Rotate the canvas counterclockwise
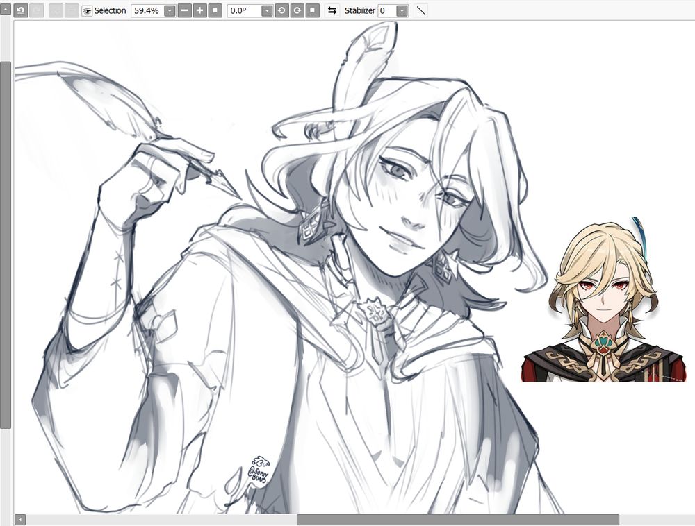Screen dimensions: 695x526 281,10
